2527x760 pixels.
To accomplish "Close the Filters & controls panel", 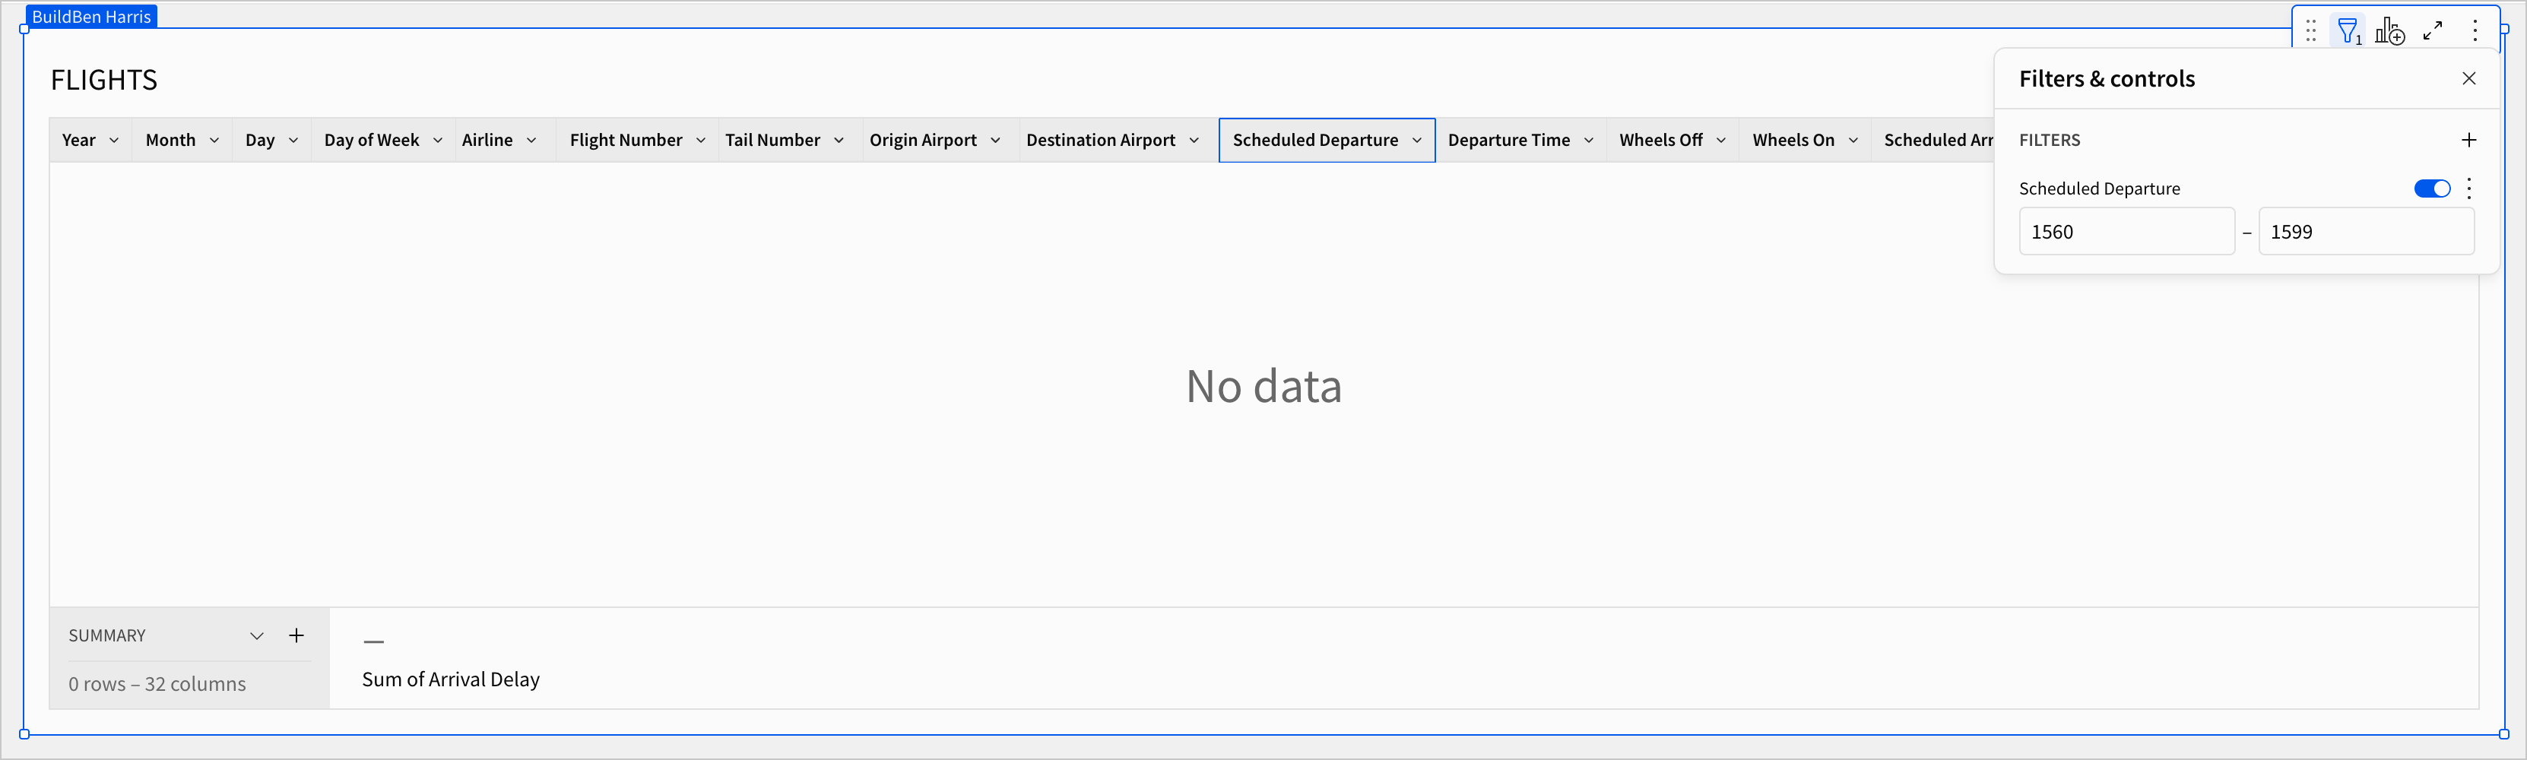I will coord(2468,78).
